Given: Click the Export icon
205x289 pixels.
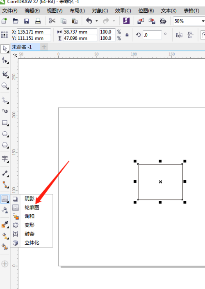Looking at the screenshot, I should [x=152, y=21].
